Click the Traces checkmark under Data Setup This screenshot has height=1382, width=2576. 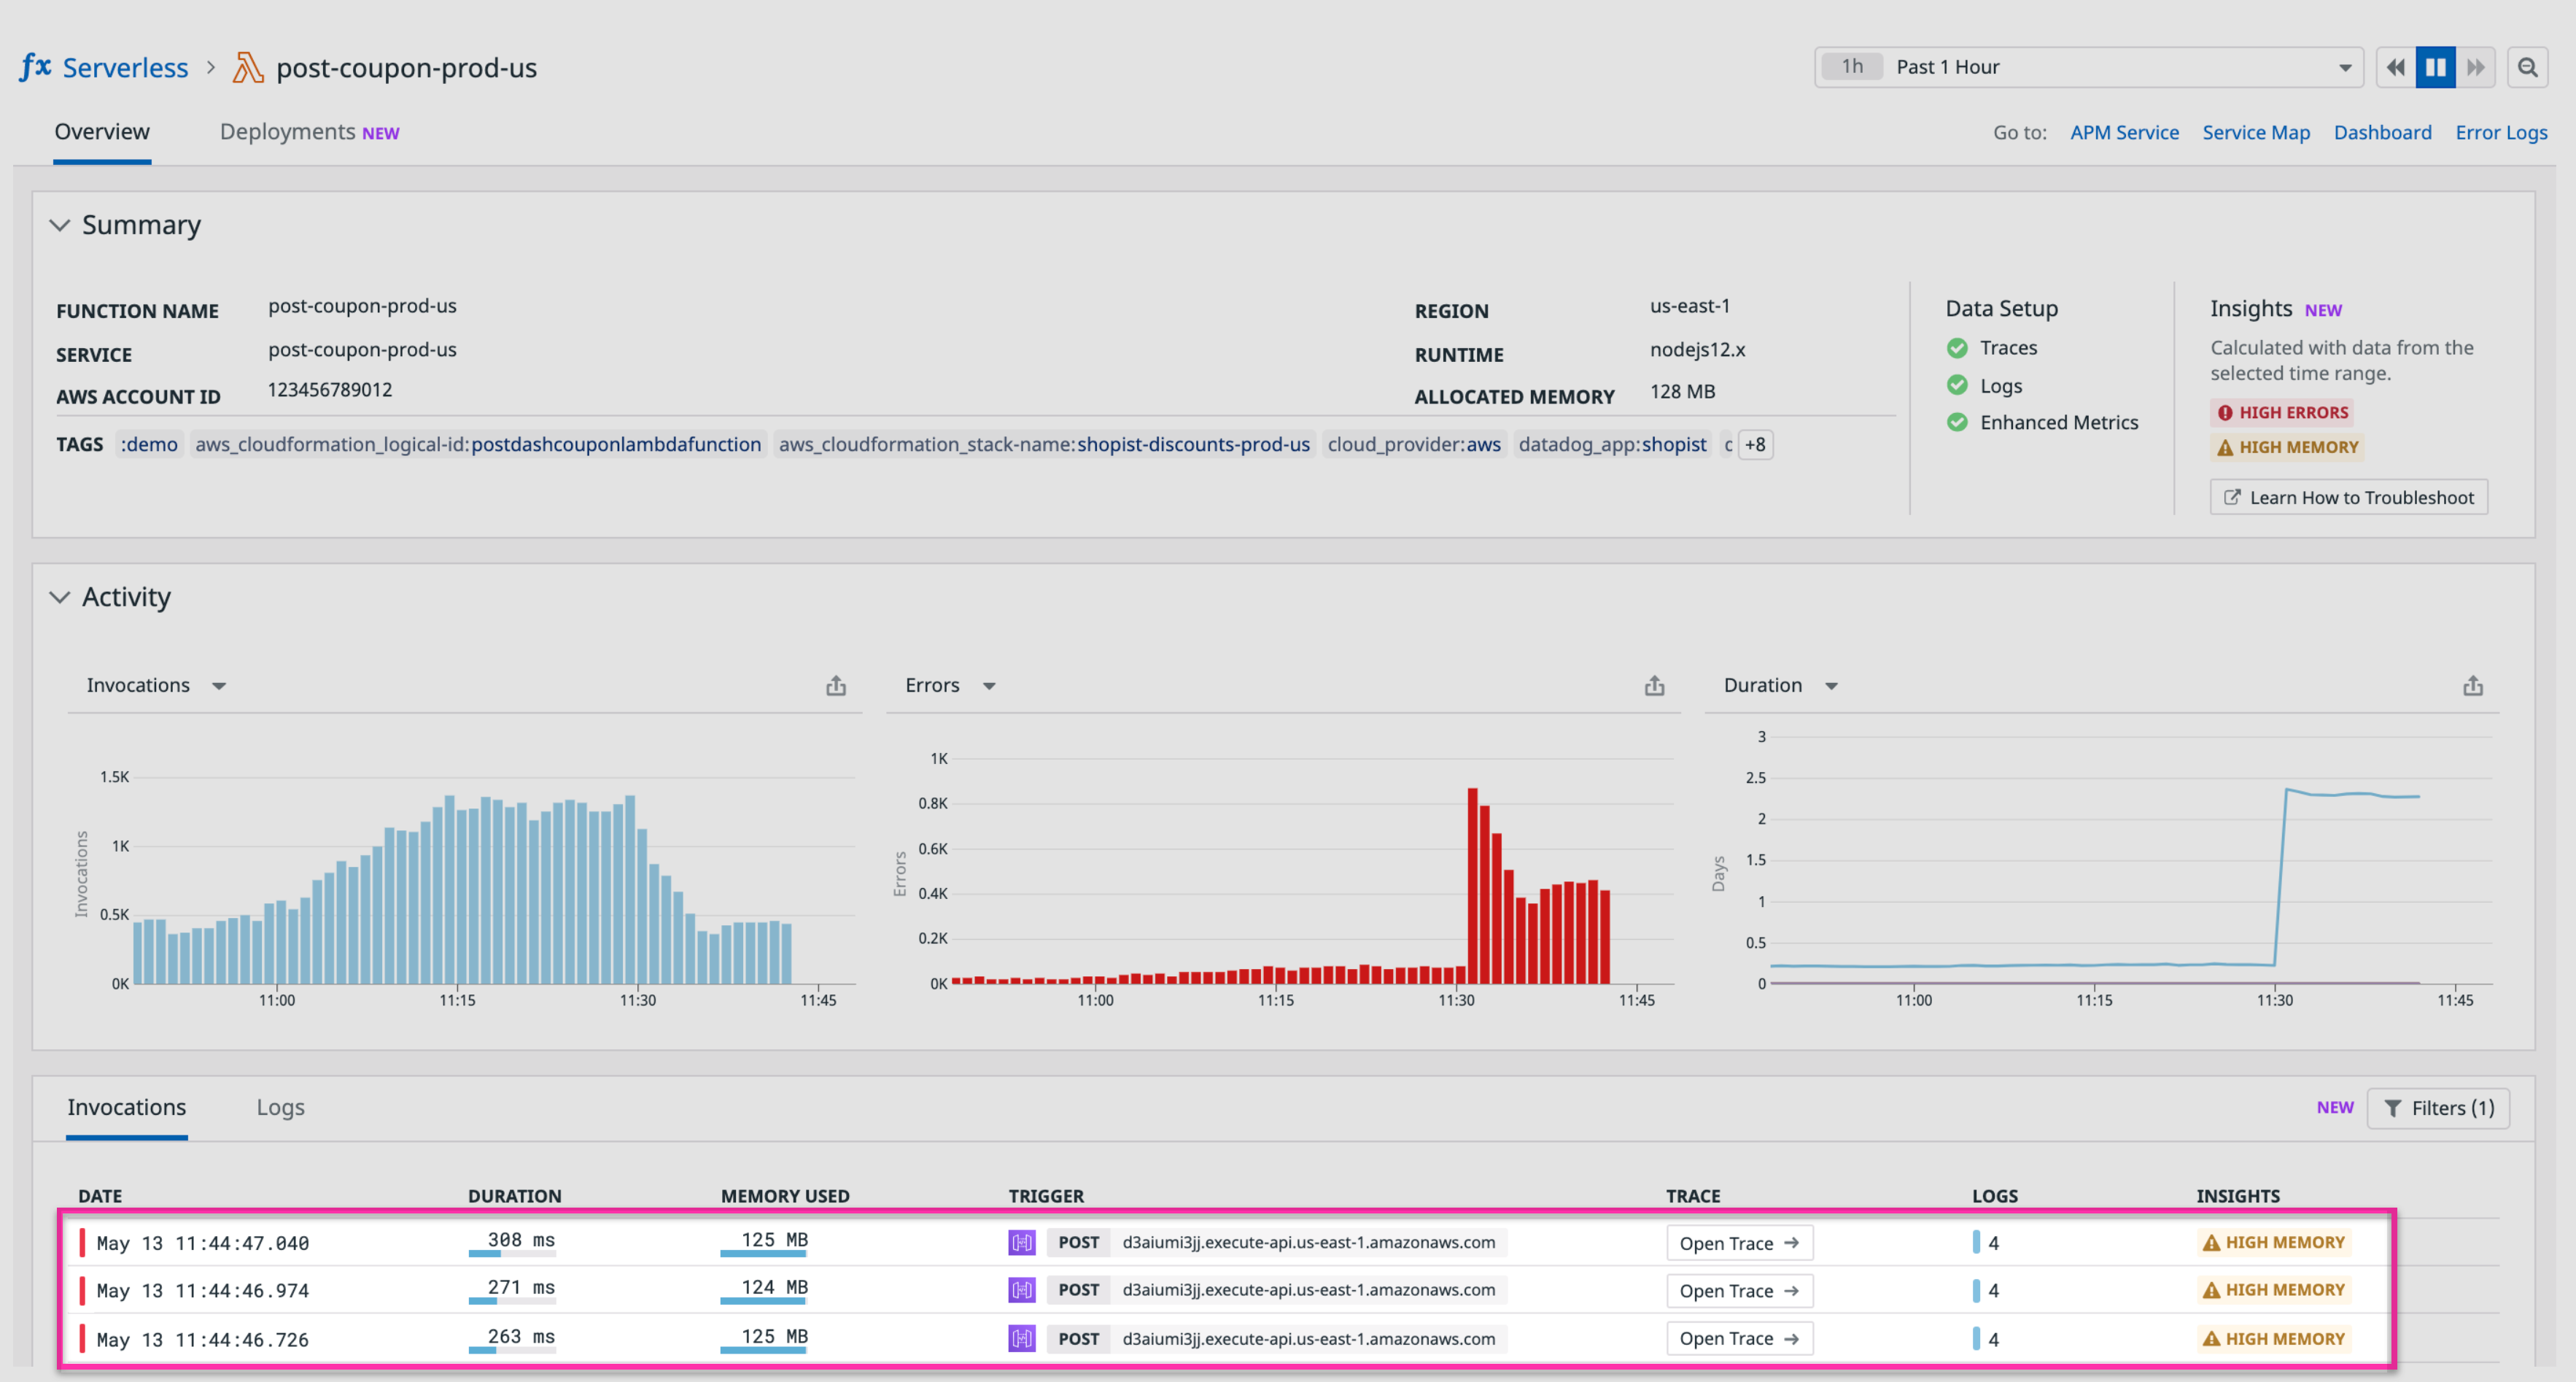1957,347
